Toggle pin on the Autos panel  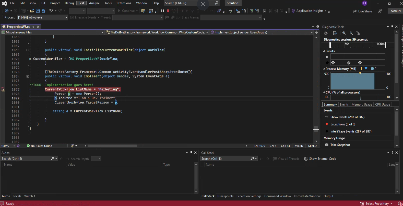[x=191, y=153]
